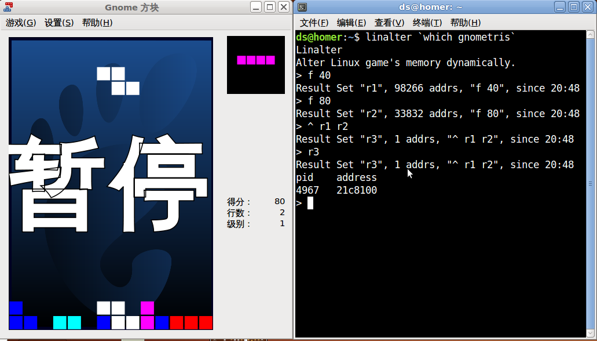
Task: Open the 帮助(H) menu in Gnome 方块
Action: tap(97, 23)
